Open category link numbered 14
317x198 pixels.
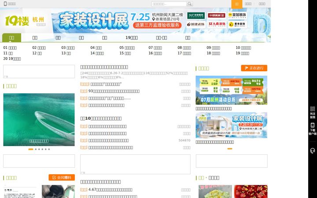point(97,53)
